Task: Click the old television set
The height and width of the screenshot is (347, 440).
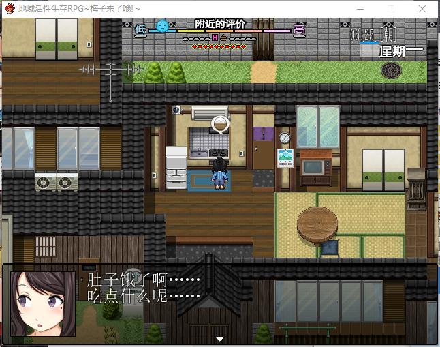Action: [316, 168]
